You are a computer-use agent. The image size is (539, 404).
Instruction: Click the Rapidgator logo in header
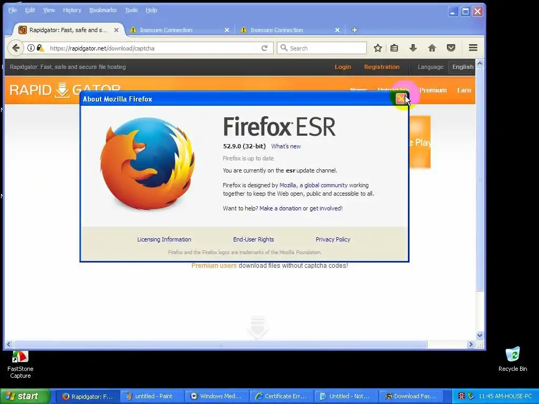[x=65, y=90]
